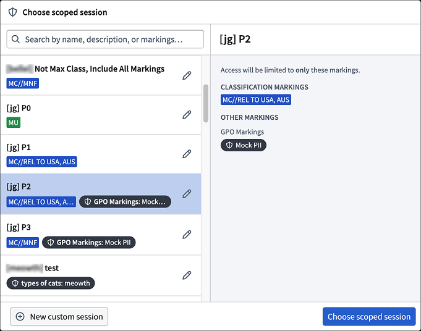Confirm with Choose scoped session button
The image size is (421, 331).
coord(369,317)
